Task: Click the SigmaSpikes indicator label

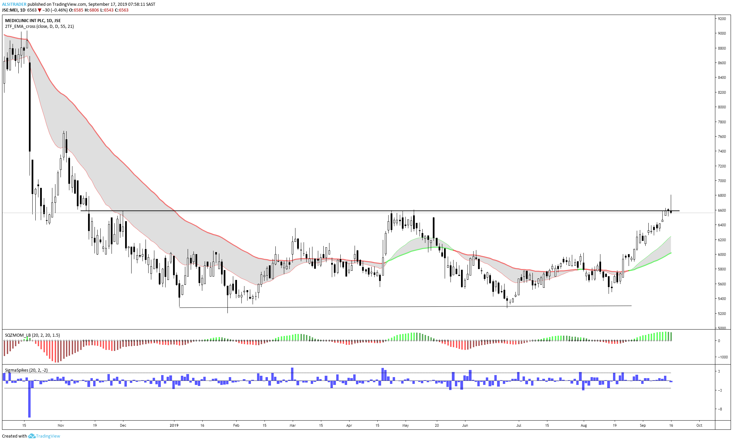Action: [x=26, y=370]
